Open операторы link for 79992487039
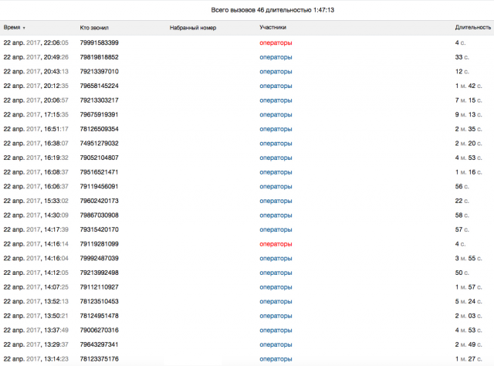 click(x=276, y=259)
